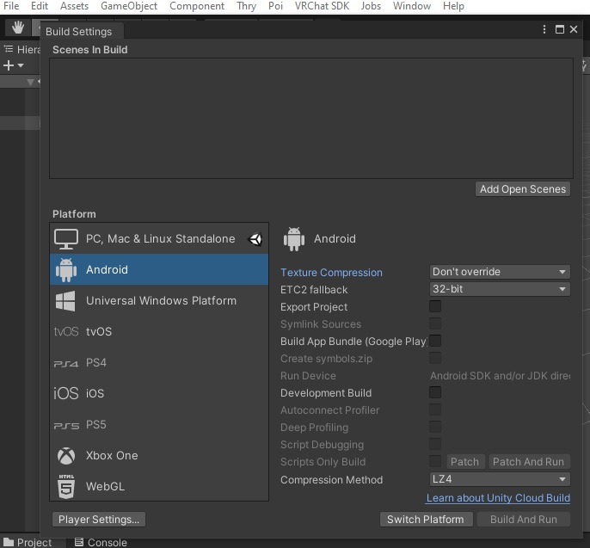Click the Project panel folder icon
The image size is (590, 548).
pyautogui.click(x=9, y=542)
